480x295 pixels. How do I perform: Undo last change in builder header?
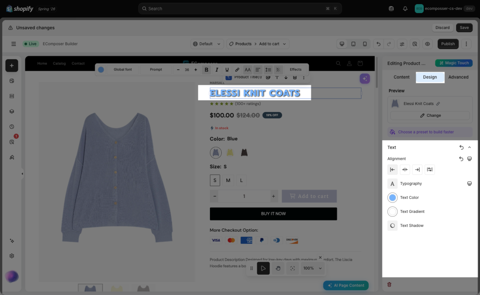tap(378, 44)
